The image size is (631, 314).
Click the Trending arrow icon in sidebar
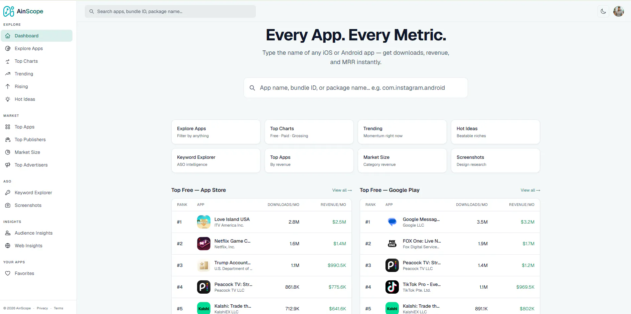(8, 74)
